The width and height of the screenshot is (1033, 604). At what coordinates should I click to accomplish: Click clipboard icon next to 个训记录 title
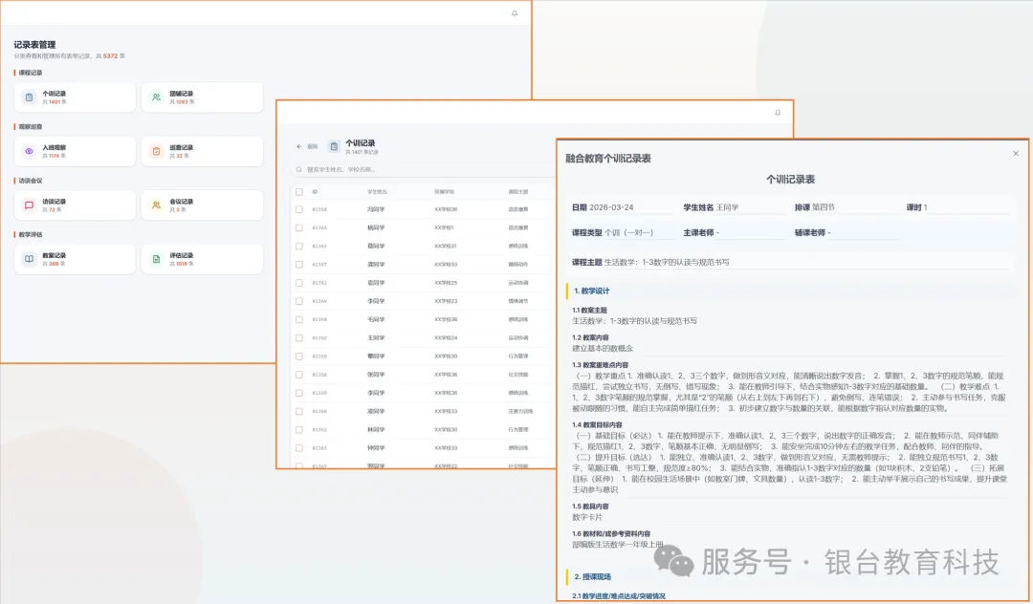pos(334,146)
